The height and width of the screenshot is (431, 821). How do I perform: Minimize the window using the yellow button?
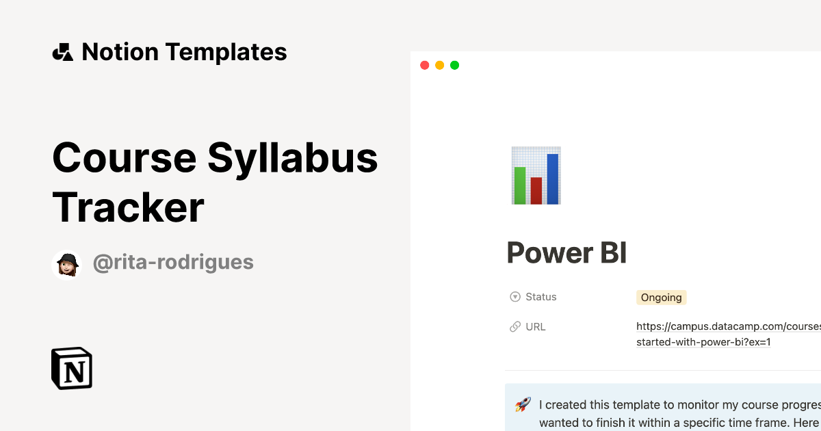point(439,65)
